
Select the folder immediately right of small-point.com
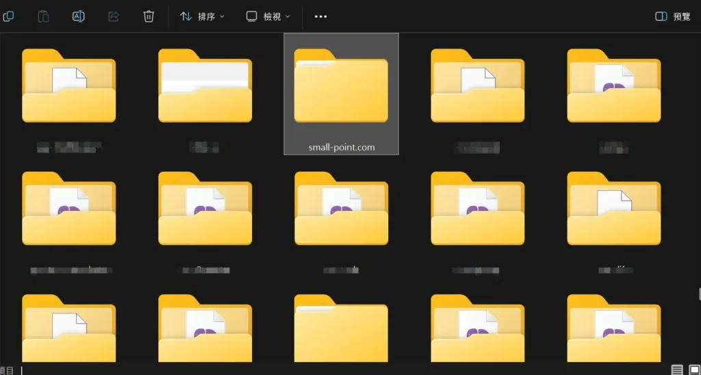(477, 87)
